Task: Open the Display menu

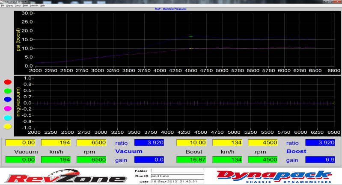Action: [x=10, y=6]
